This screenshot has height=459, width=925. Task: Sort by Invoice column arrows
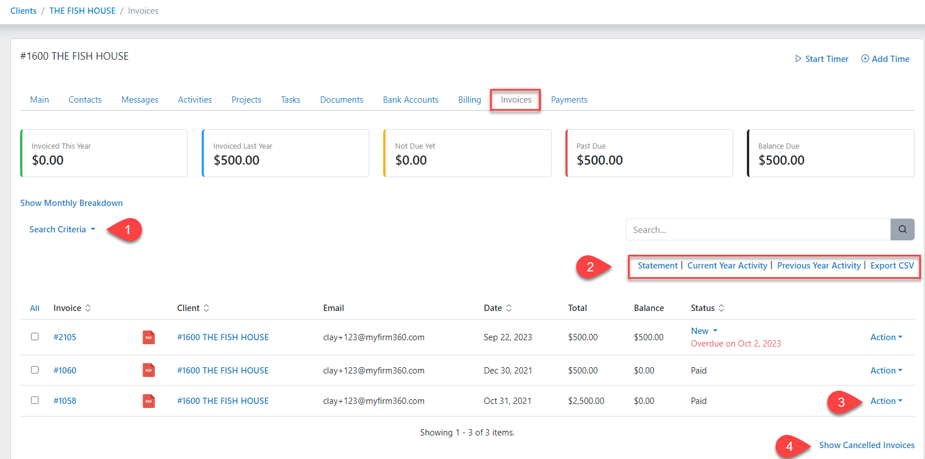(x=88, y=308)
